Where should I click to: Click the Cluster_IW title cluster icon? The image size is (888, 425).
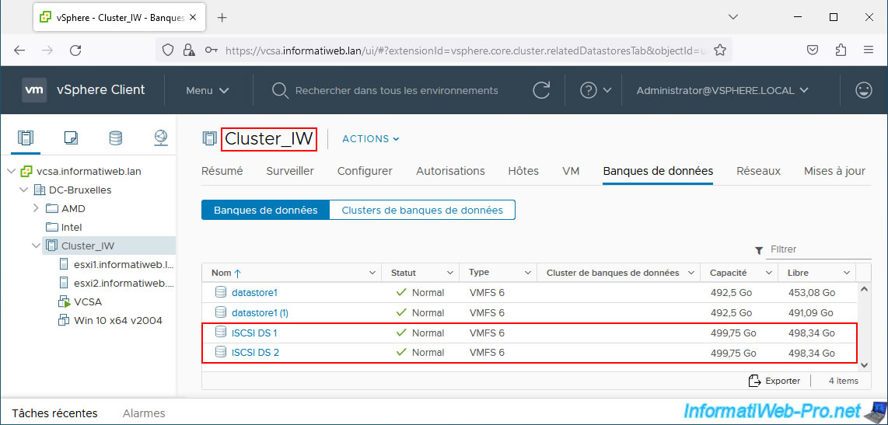(209, 138)
